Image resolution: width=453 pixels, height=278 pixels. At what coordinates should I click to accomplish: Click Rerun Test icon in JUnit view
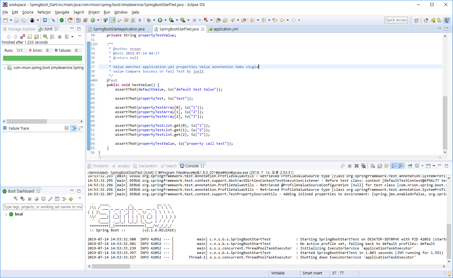pos(45,36)
